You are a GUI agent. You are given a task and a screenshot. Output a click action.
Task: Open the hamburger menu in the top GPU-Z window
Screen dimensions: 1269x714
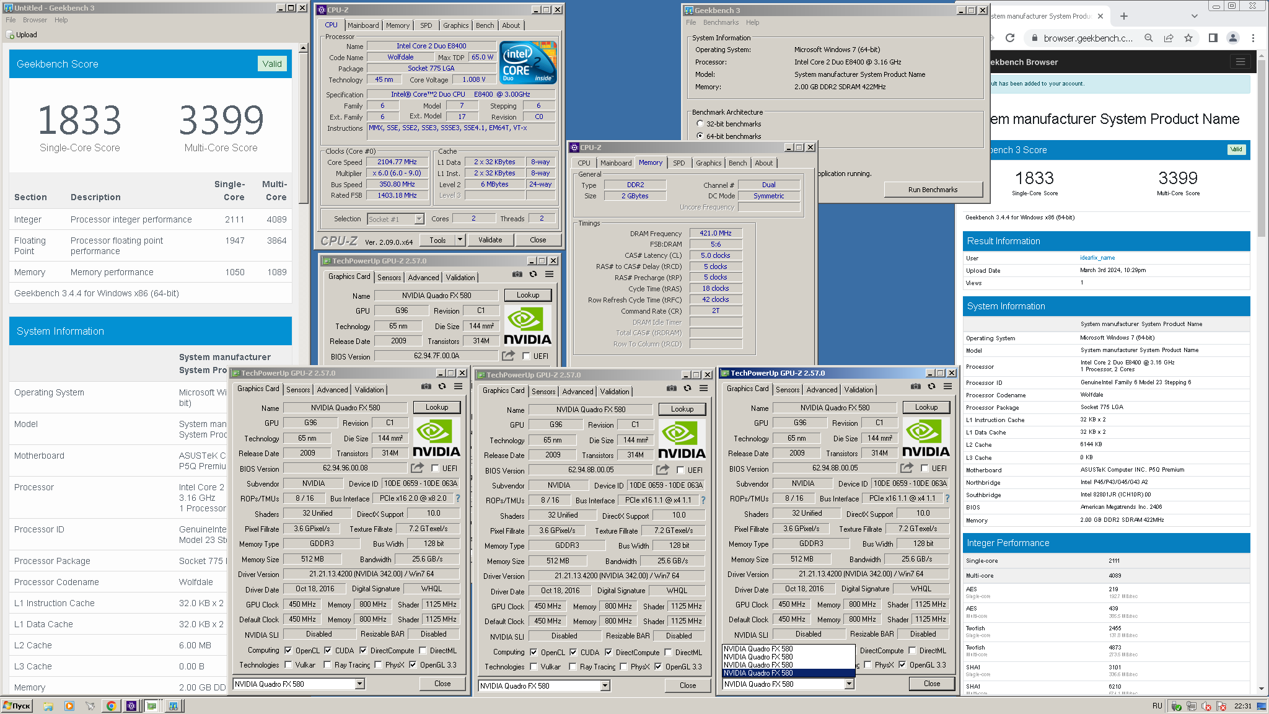pos(549,274)
